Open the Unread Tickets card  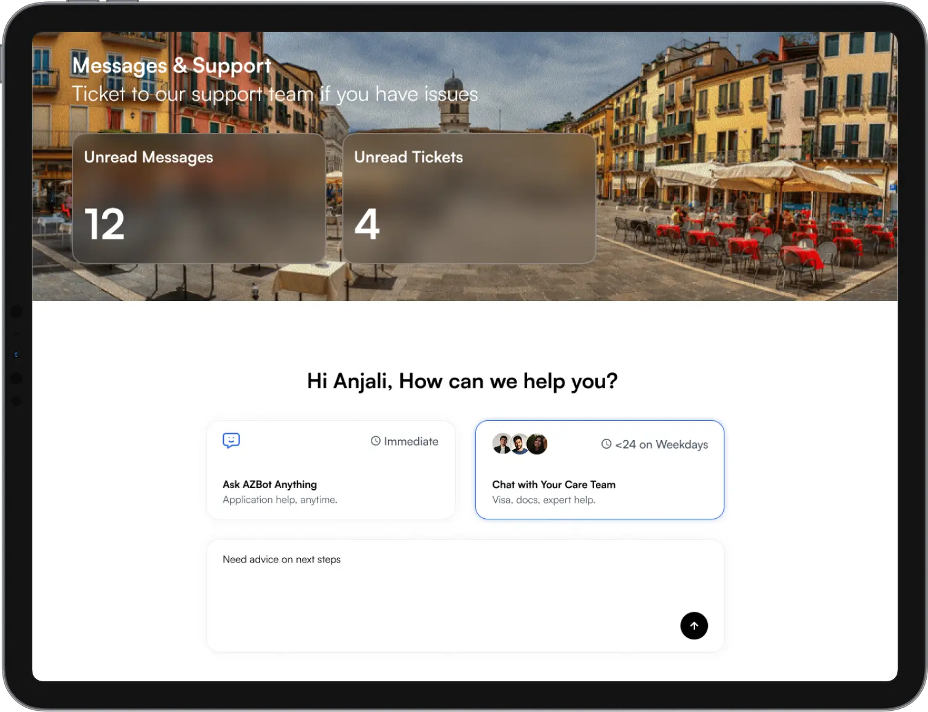[469, 198]
